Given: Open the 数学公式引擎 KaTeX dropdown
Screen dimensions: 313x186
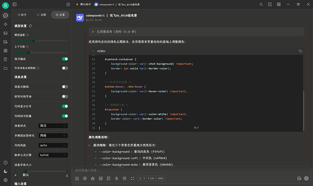Looking at the screenshot, I should point(53,155).
